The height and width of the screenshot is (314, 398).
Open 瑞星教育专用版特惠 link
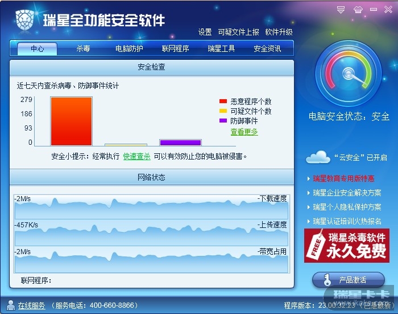click(x=343, y=178)
